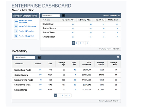Sort Needs Attention by Dealership header
The image size is (151, 107).
click(46, 20)
